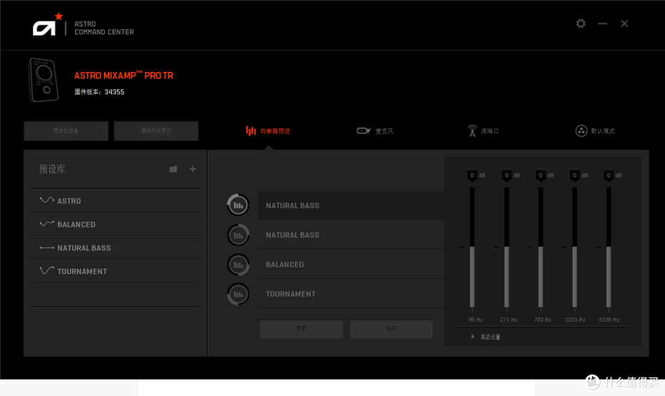Click the 同步到设备 sync button

click(66, 131)
